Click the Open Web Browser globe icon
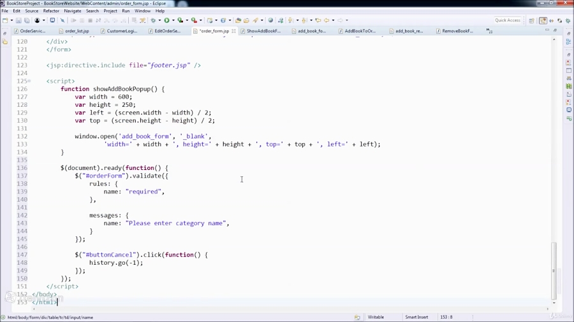 270,20
